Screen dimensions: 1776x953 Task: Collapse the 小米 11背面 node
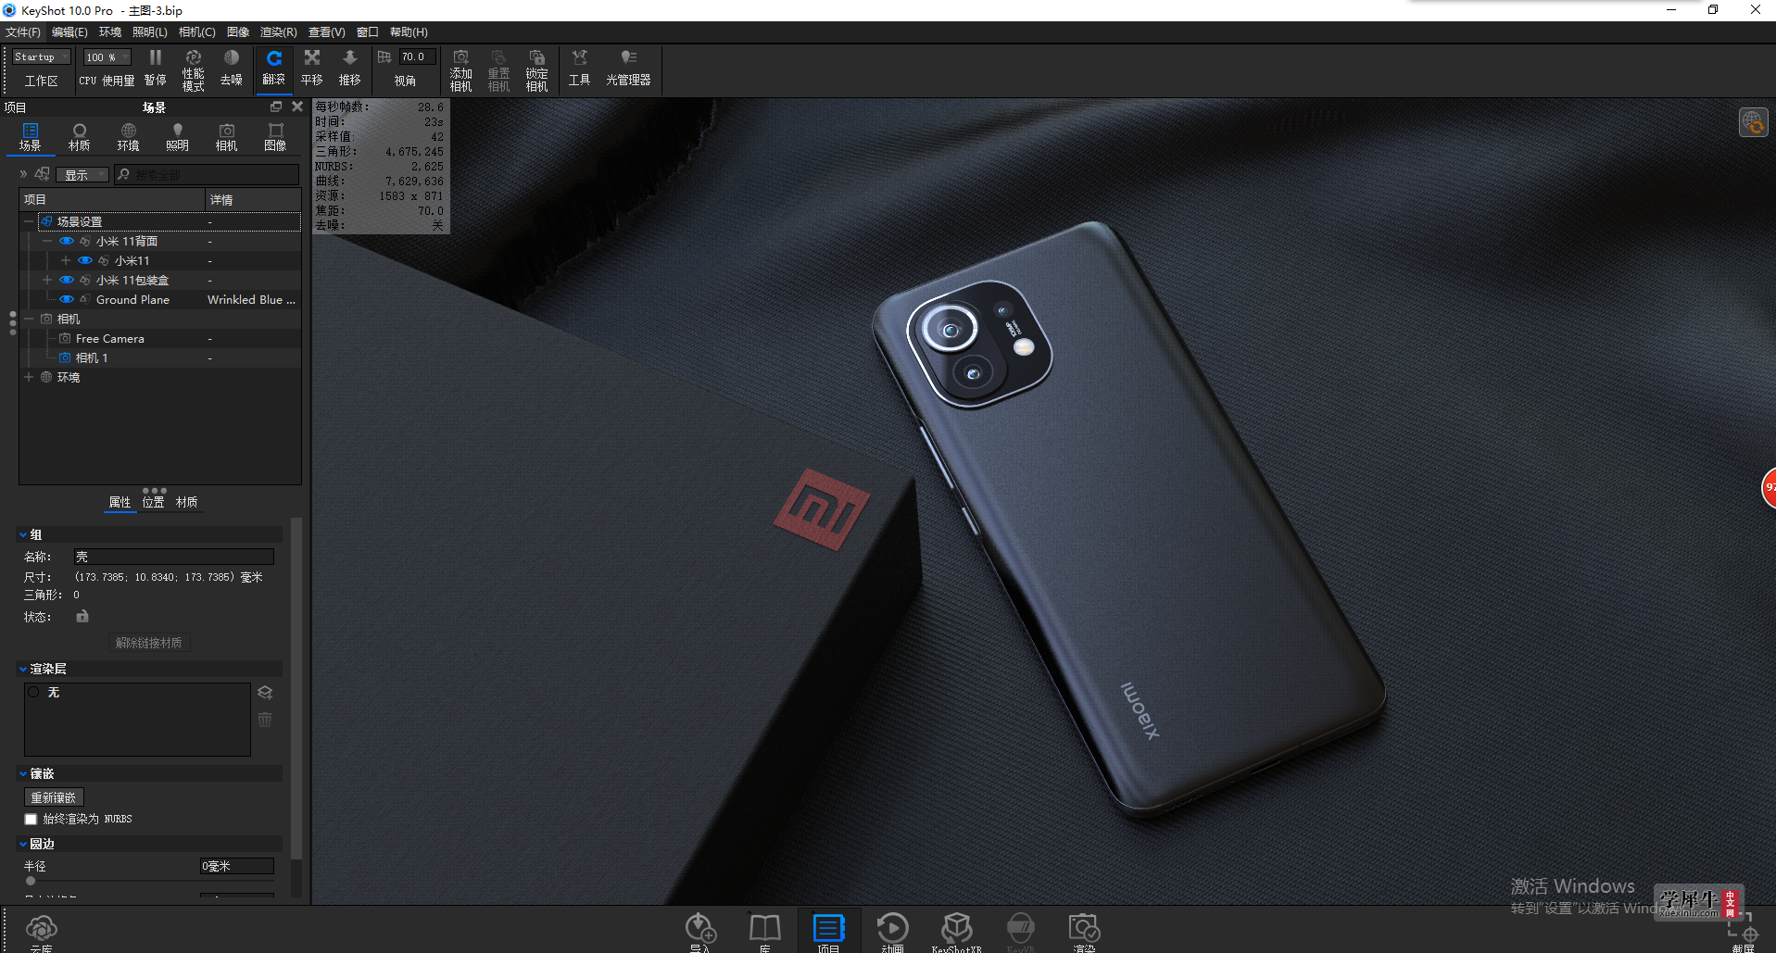[x=47, y=241]
